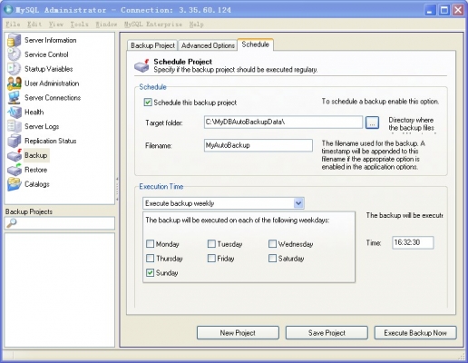Uncheck Schedule this backup project

(x=148, y=103)
